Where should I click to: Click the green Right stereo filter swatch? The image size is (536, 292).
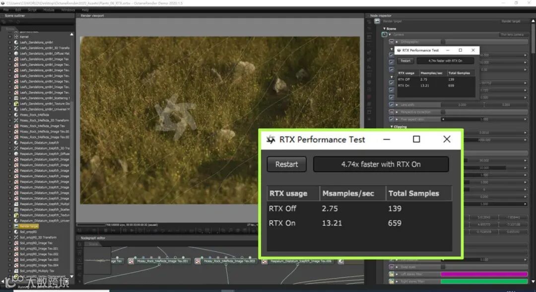tap(484, 282)
